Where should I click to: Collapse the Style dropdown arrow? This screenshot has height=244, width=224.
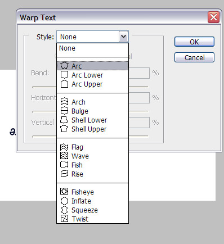point(123,37)
